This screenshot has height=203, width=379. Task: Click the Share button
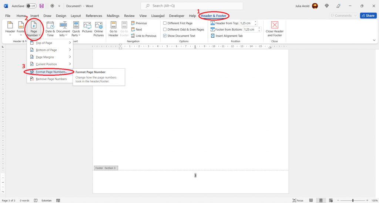(x=368, y=16)
